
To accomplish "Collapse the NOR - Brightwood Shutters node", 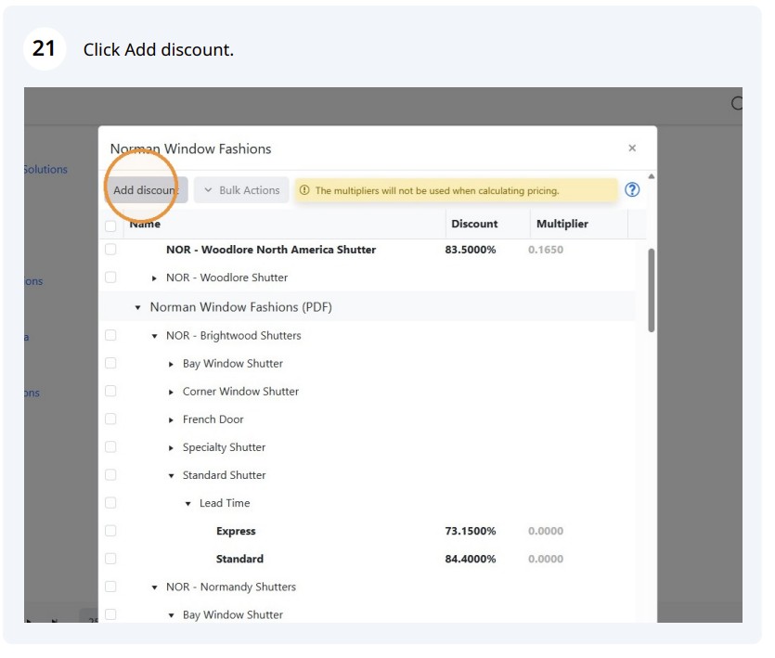I will 155,337.
